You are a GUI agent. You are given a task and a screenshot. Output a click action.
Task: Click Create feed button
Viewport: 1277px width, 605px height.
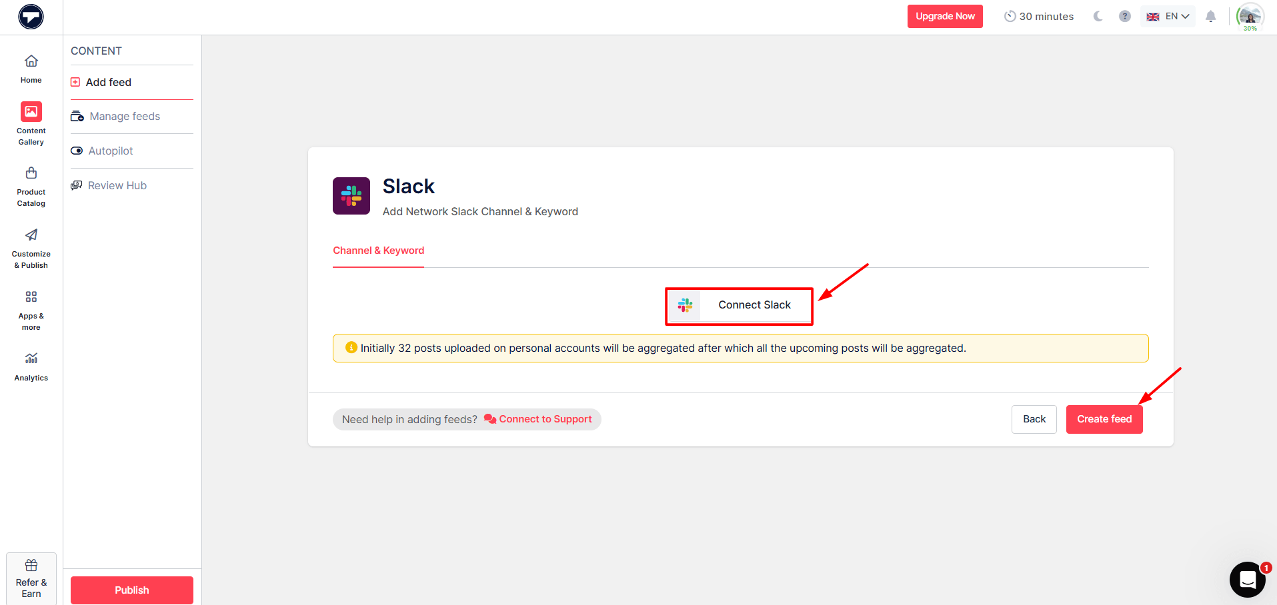pyautogui.click(x=1104, y=419)
